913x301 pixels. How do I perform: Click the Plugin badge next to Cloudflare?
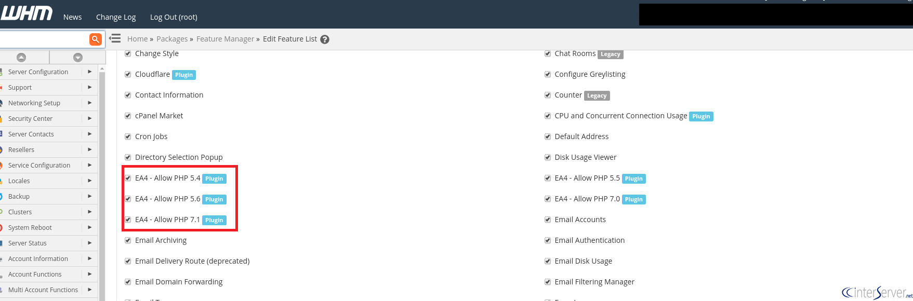(x=184, y=75)
